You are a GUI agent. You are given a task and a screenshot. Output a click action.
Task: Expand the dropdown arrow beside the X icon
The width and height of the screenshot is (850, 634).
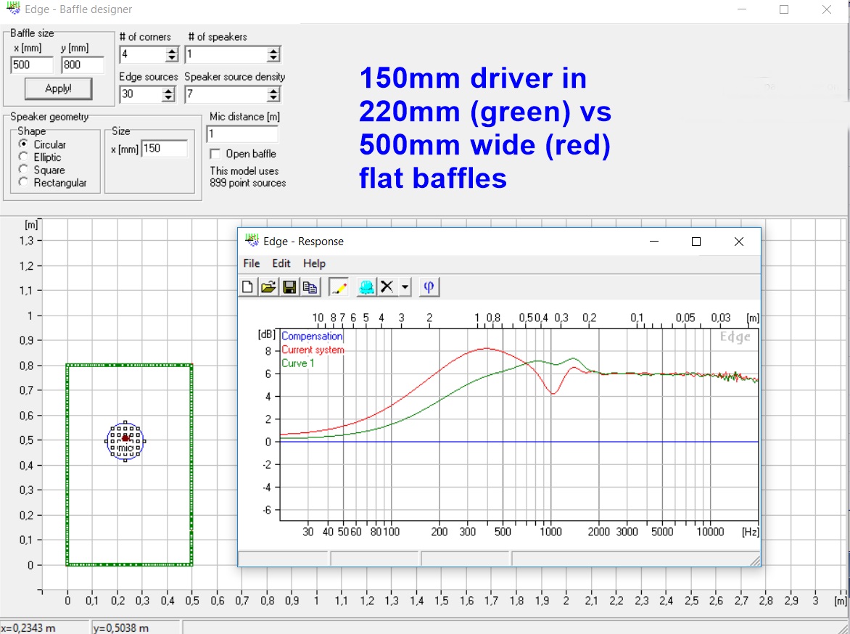point(405,287)
